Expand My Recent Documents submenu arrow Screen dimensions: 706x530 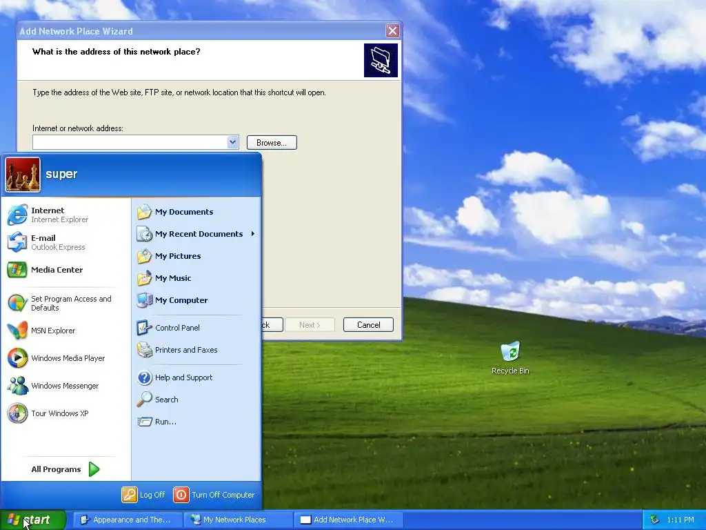pyautogui.click(x=253, y=234)
